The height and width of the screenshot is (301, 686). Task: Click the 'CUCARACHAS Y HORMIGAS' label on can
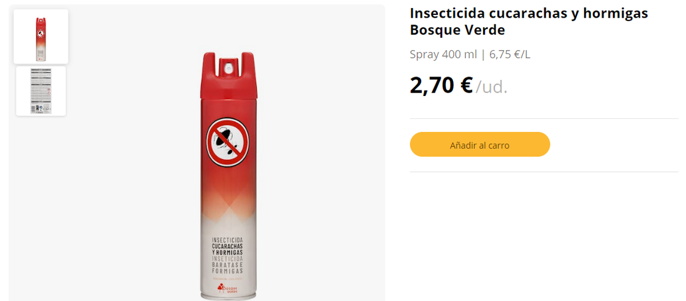[x=228, y=248]
